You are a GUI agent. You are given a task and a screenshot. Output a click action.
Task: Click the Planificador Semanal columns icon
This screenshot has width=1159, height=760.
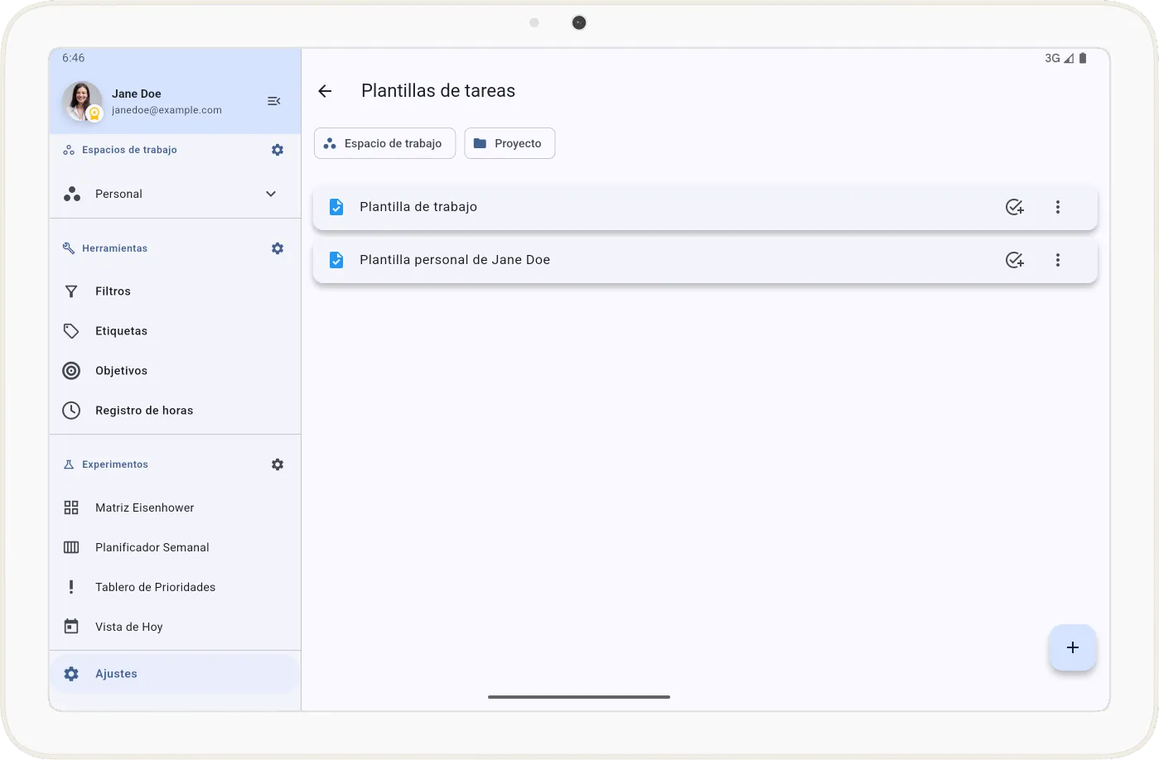point(71,547)
